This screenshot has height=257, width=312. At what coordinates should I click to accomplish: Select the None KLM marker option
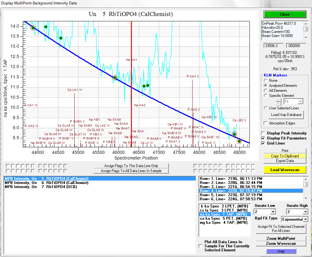[x=266, y=81]
